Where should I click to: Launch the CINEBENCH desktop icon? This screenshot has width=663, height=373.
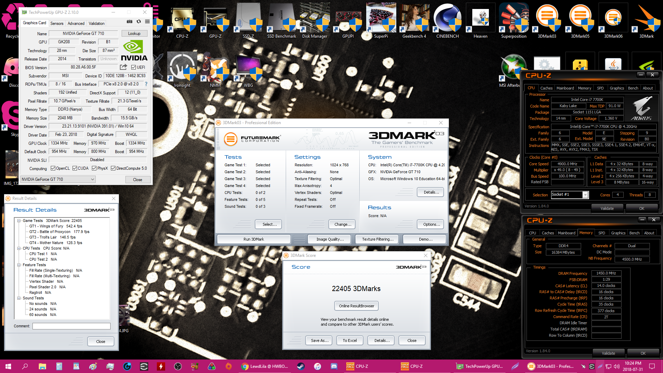(x=447, y=21)
